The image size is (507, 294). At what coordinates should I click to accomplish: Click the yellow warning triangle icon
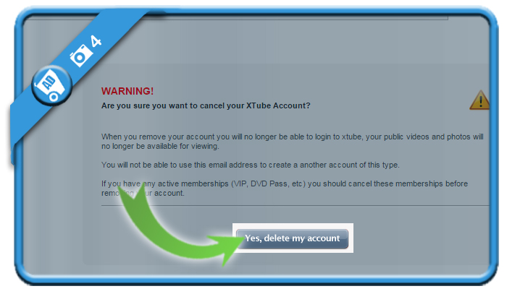[479, 100]
